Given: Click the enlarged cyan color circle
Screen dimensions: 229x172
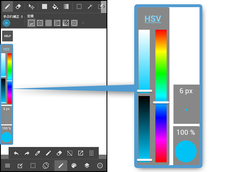Looking at the screenshot, I should click(186, 151).
